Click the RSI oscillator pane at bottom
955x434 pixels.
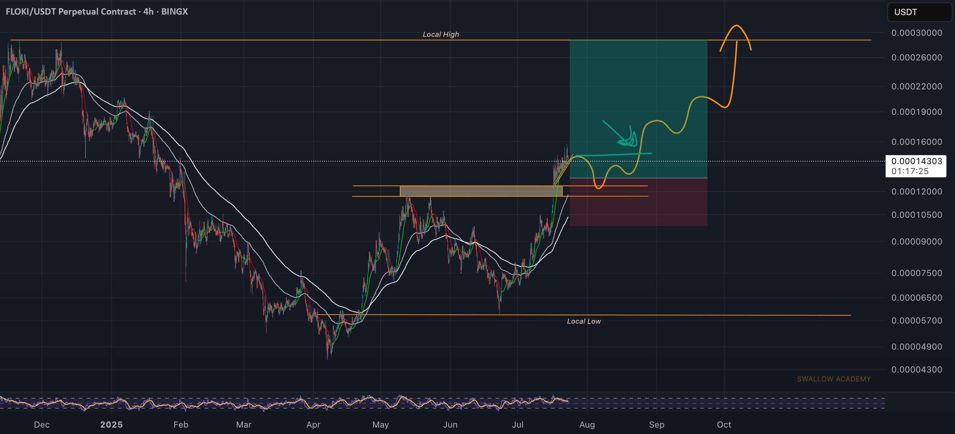point(442,403)
